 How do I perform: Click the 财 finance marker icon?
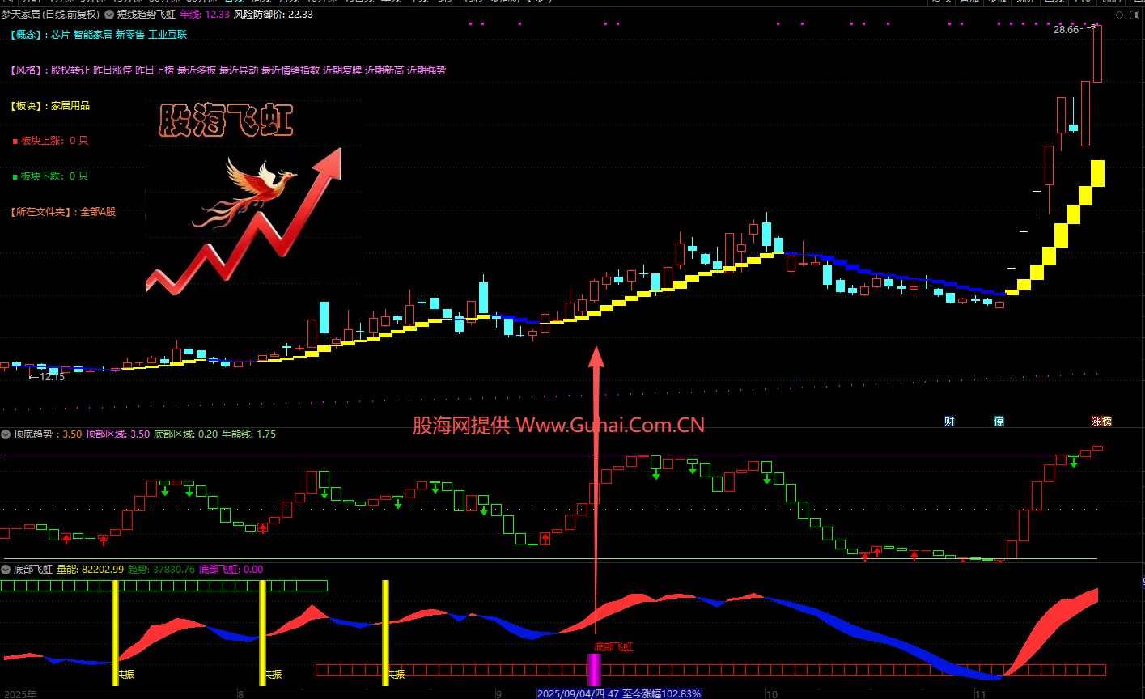tap(949, 421)
